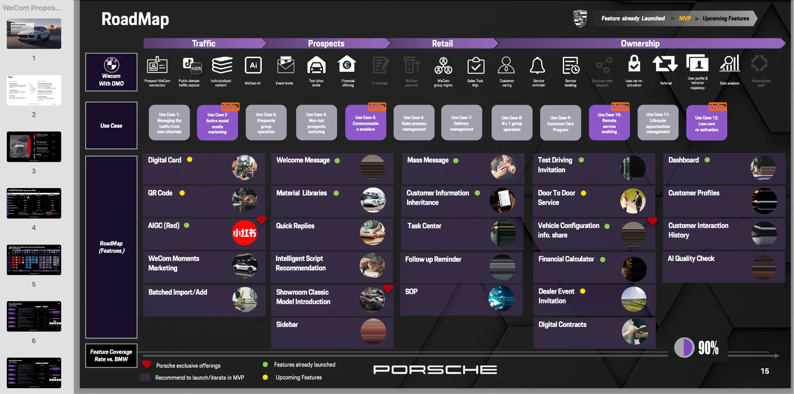Open slide 4 thumbnail in sidebar
The width and height of the screenshot is (794, 394).
(x=34, y=203)
